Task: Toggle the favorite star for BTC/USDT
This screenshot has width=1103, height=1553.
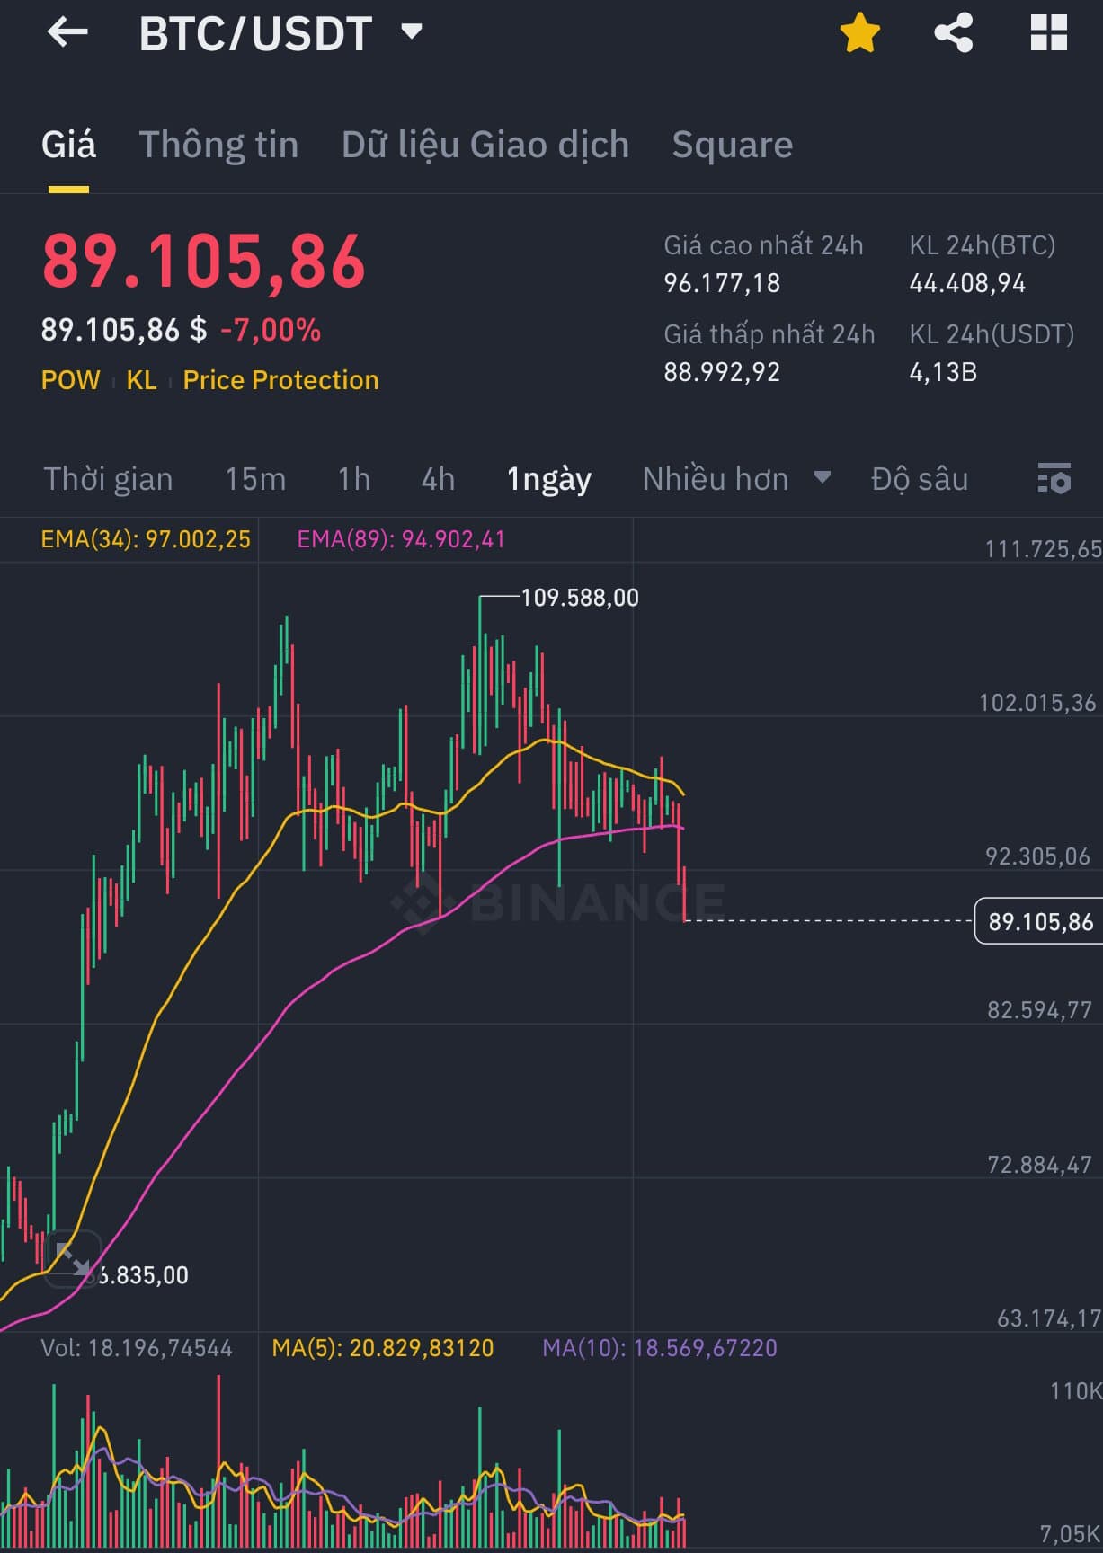Action: 859,33
